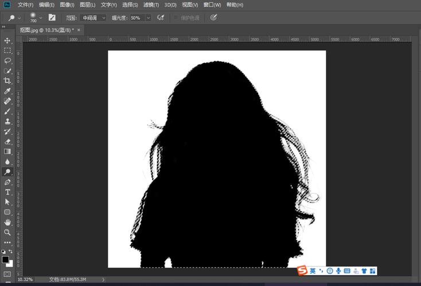Select the Zoom magnifier tool
Viewport: 421px width, 286px height.
pos(7,232)
